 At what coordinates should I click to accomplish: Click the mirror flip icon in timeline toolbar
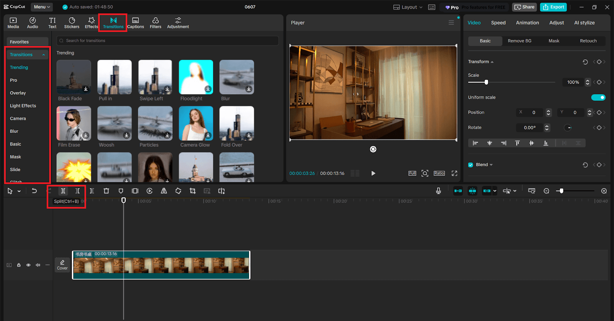[x=164, y=191]
